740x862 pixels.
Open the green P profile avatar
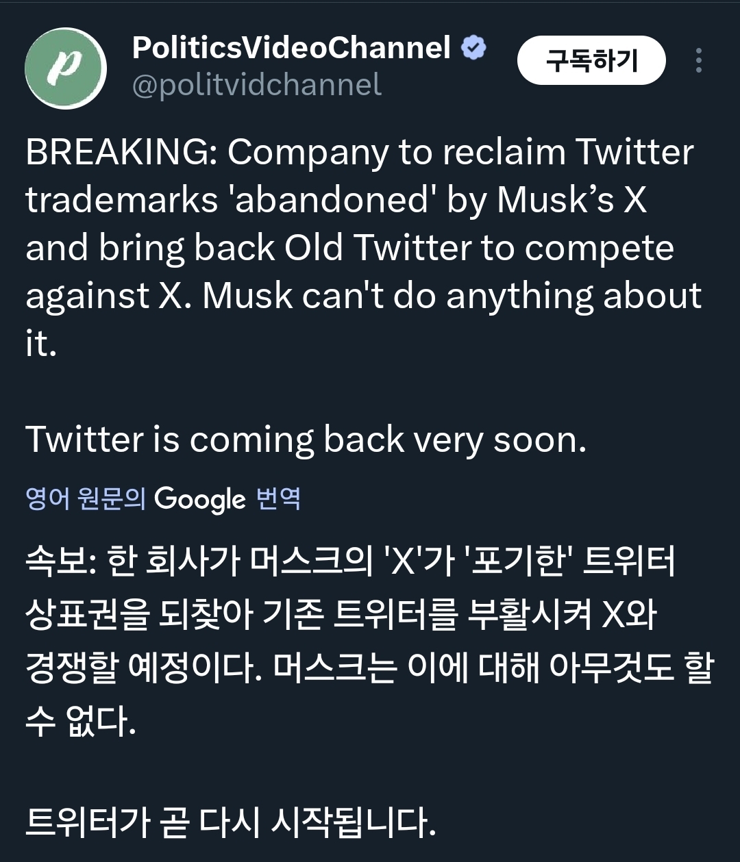click(66, 68)
